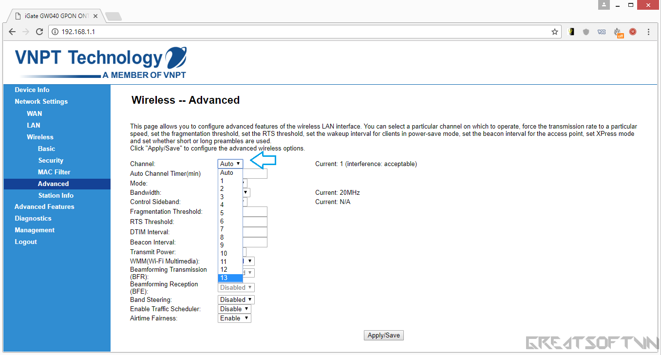This screenshot has height=355, width=661.
Task: Select channel 12 from the list
Action: click(x=230, y=270)
